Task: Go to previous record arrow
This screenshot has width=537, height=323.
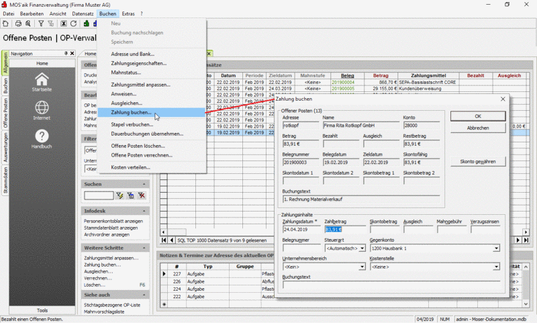Action: coord(172,240)
